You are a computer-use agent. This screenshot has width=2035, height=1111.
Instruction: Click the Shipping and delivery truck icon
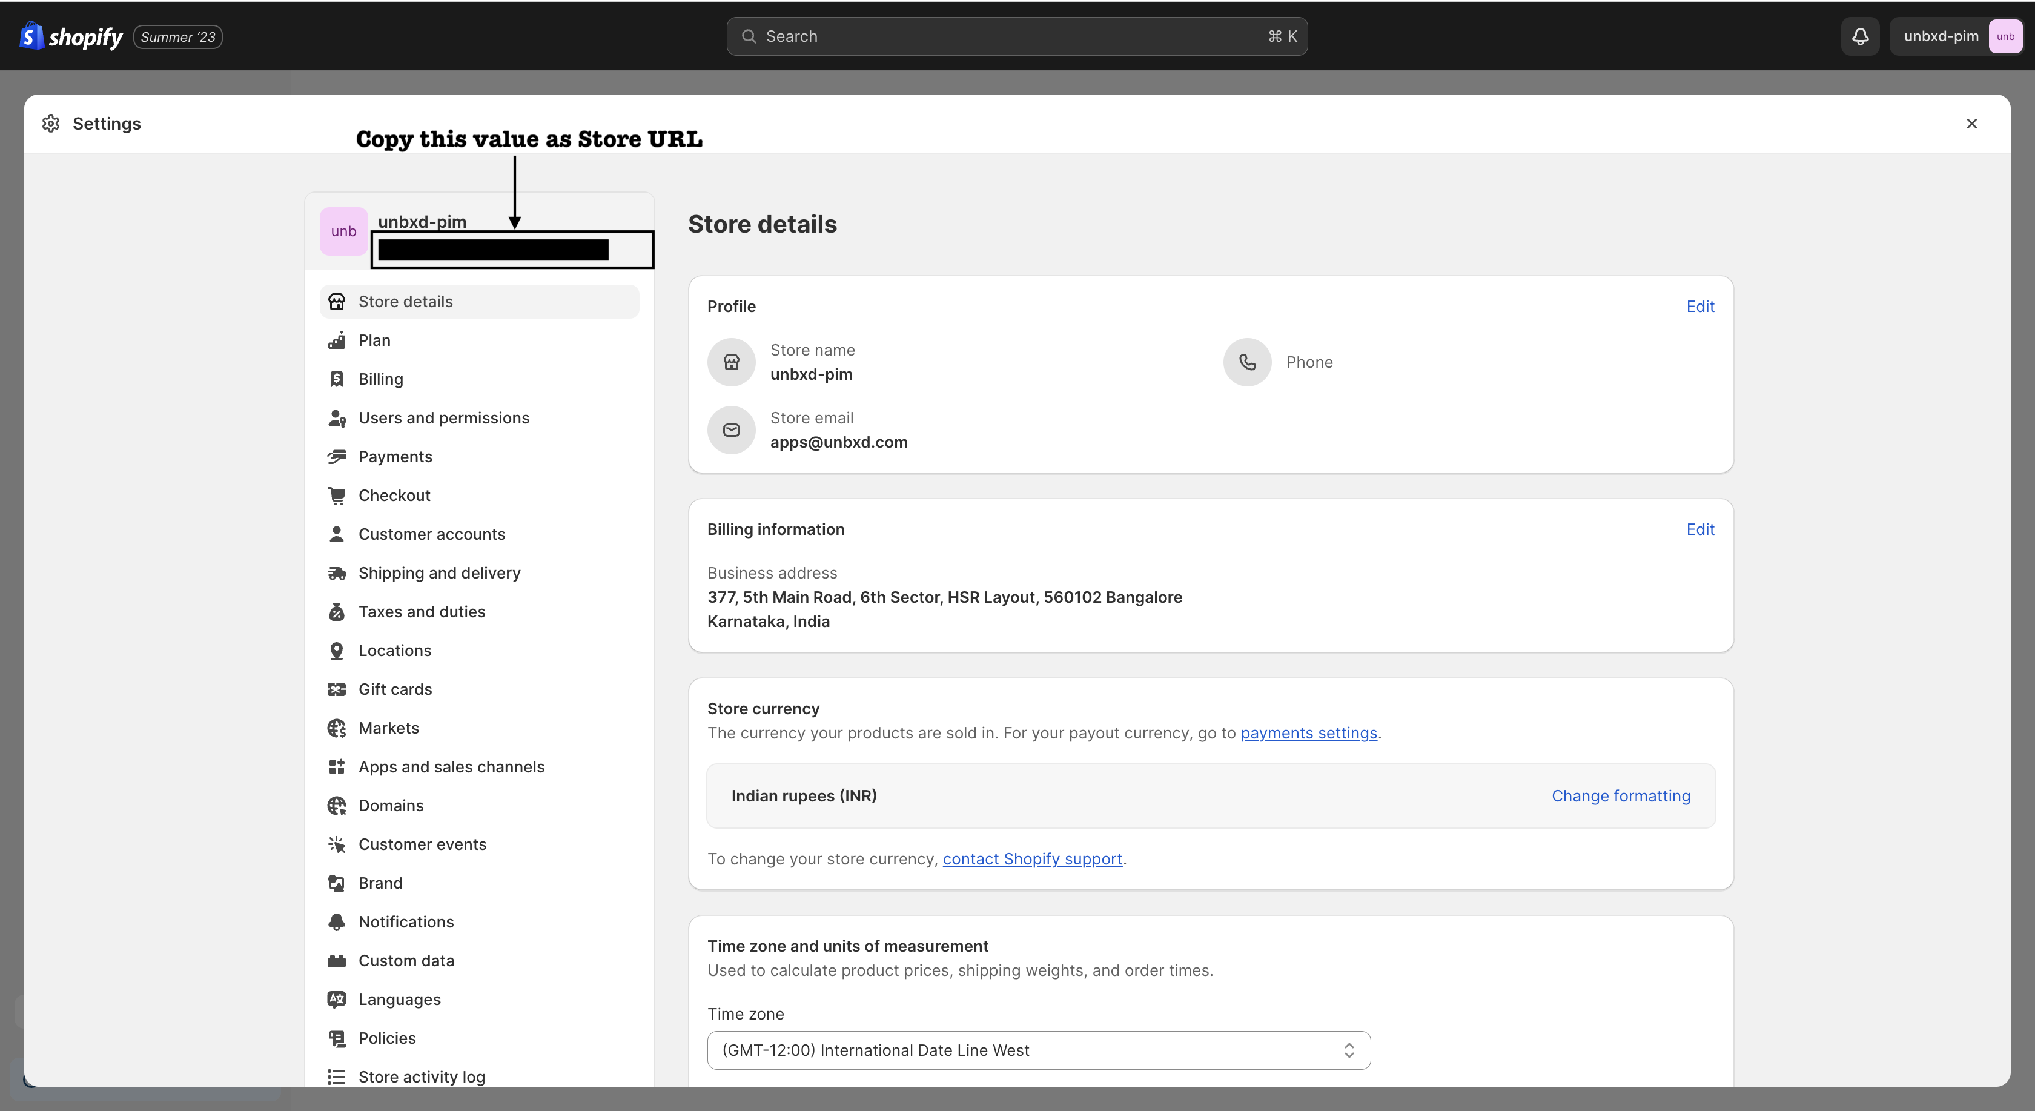click(337, 573)
